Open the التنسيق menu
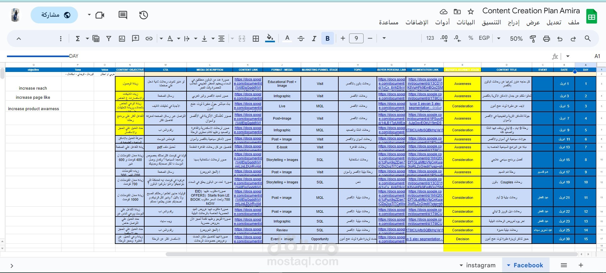The width and height of the screenshot is (606, 273). click(491, 22)
